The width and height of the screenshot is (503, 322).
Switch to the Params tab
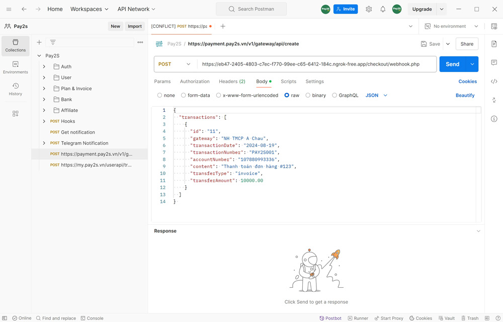(162, 82)
